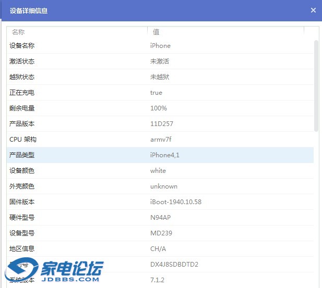Select the 设备名称 row label
The width and height of the screenshot is (322, 288).
tap(22, 45)
